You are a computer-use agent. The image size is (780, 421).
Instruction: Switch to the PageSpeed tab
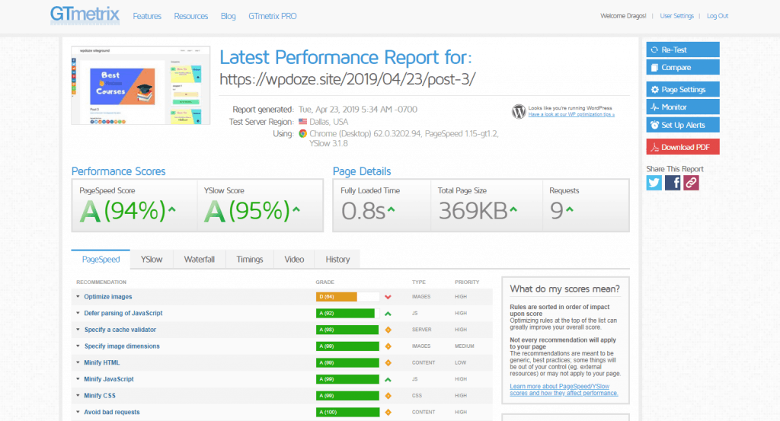101,260
